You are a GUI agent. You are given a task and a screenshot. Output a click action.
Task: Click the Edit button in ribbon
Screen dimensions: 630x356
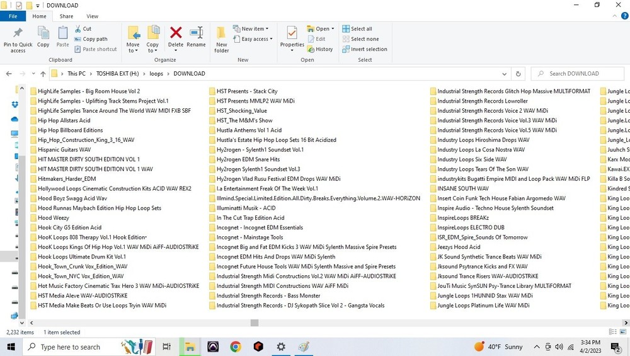click(317, 39)
